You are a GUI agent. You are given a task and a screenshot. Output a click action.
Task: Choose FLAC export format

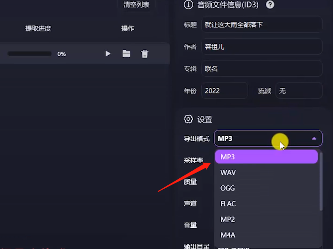266,204
